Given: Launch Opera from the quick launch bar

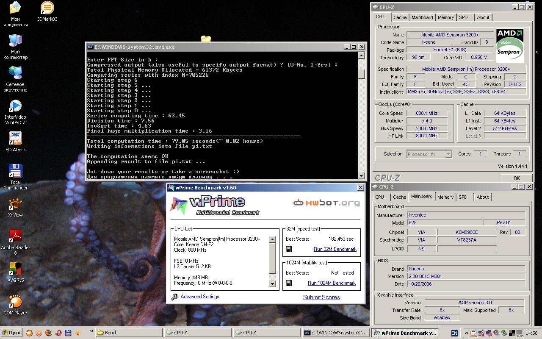Looking at the screenshot, I should 58,333.
